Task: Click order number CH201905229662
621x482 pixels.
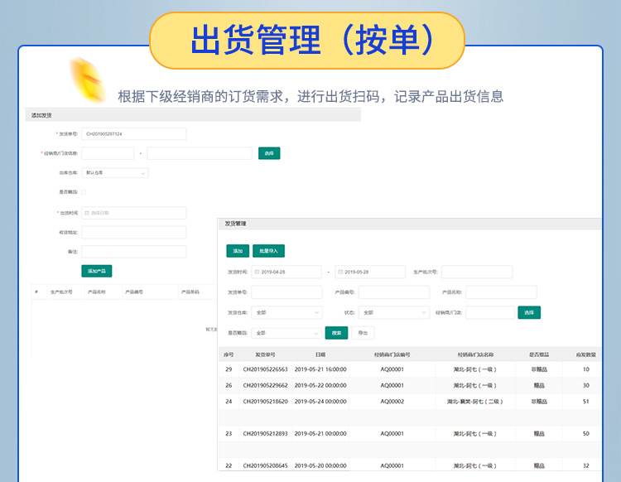Action: click(x=265, y=385)
